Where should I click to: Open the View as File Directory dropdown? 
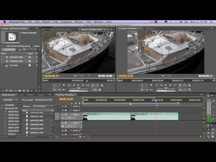coord(42,106)
